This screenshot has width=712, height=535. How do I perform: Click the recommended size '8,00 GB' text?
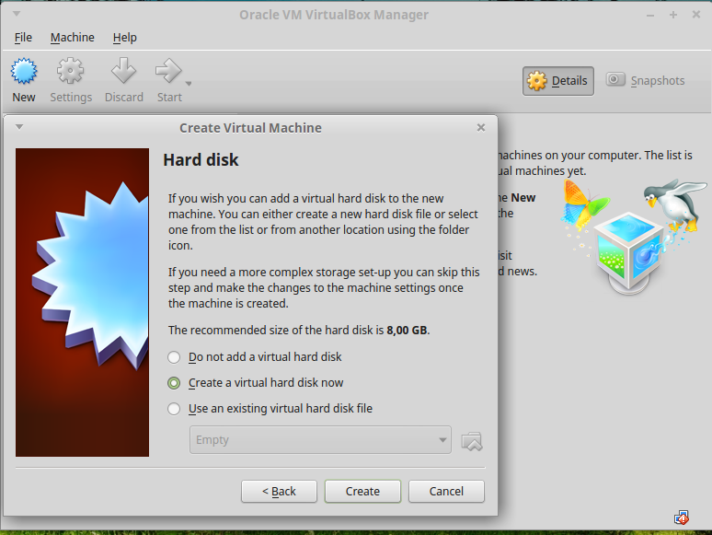pyautogui.click(x=407, y=330)
